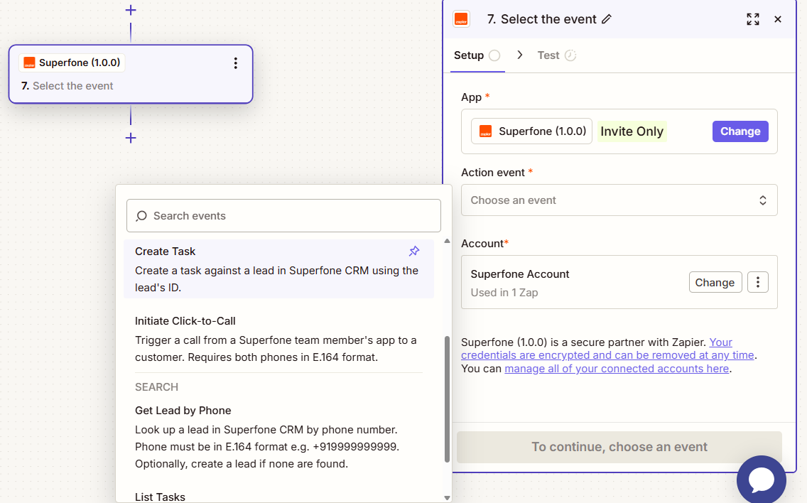Add a step below the Superfone node

[x=131, y=138]
